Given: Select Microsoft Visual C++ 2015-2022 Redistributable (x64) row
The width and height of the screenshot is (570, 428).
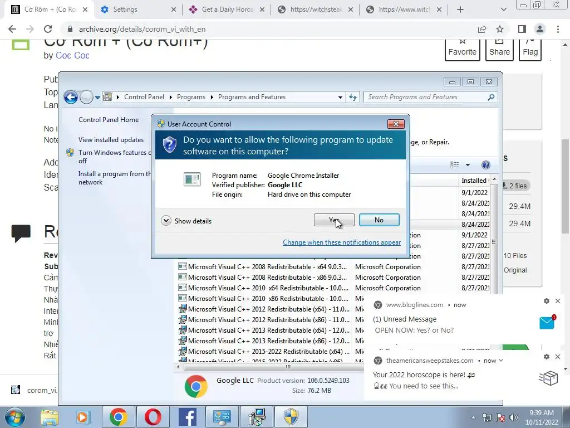Looking at the screenshot, I should click(x=271, y=351).
